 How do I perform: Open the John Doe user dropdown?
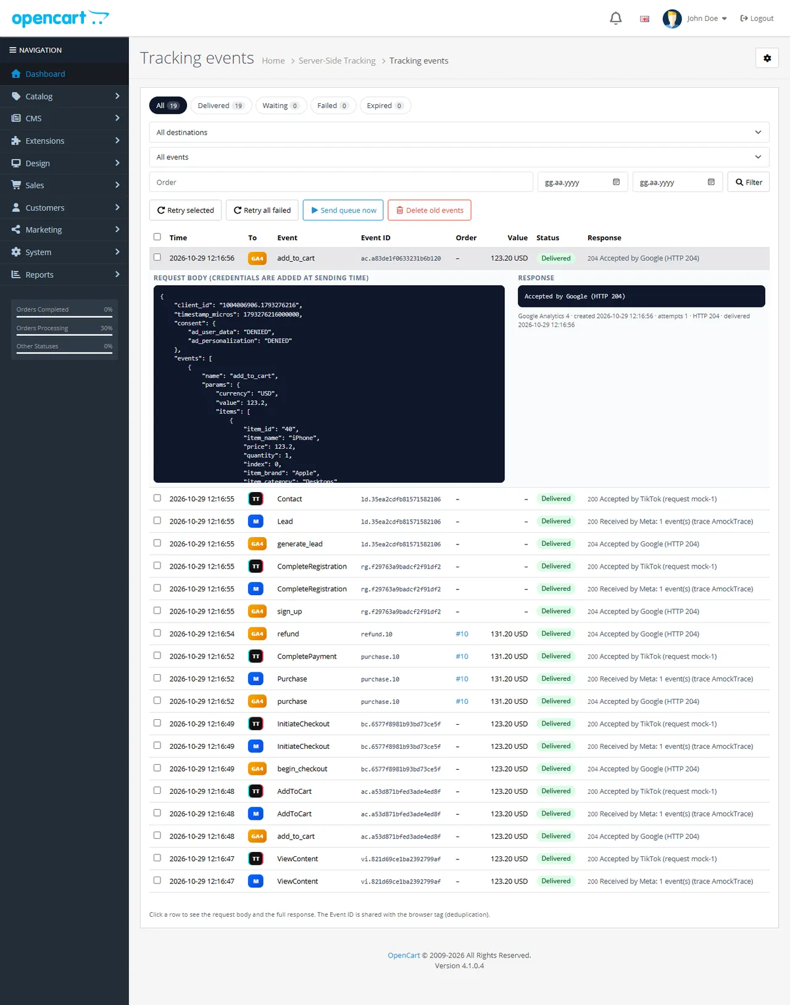707,19
